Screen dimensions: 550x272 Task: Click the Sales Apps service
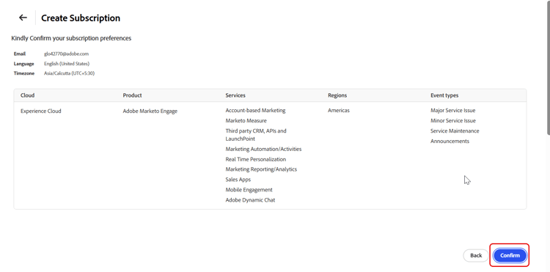[238, 180]
